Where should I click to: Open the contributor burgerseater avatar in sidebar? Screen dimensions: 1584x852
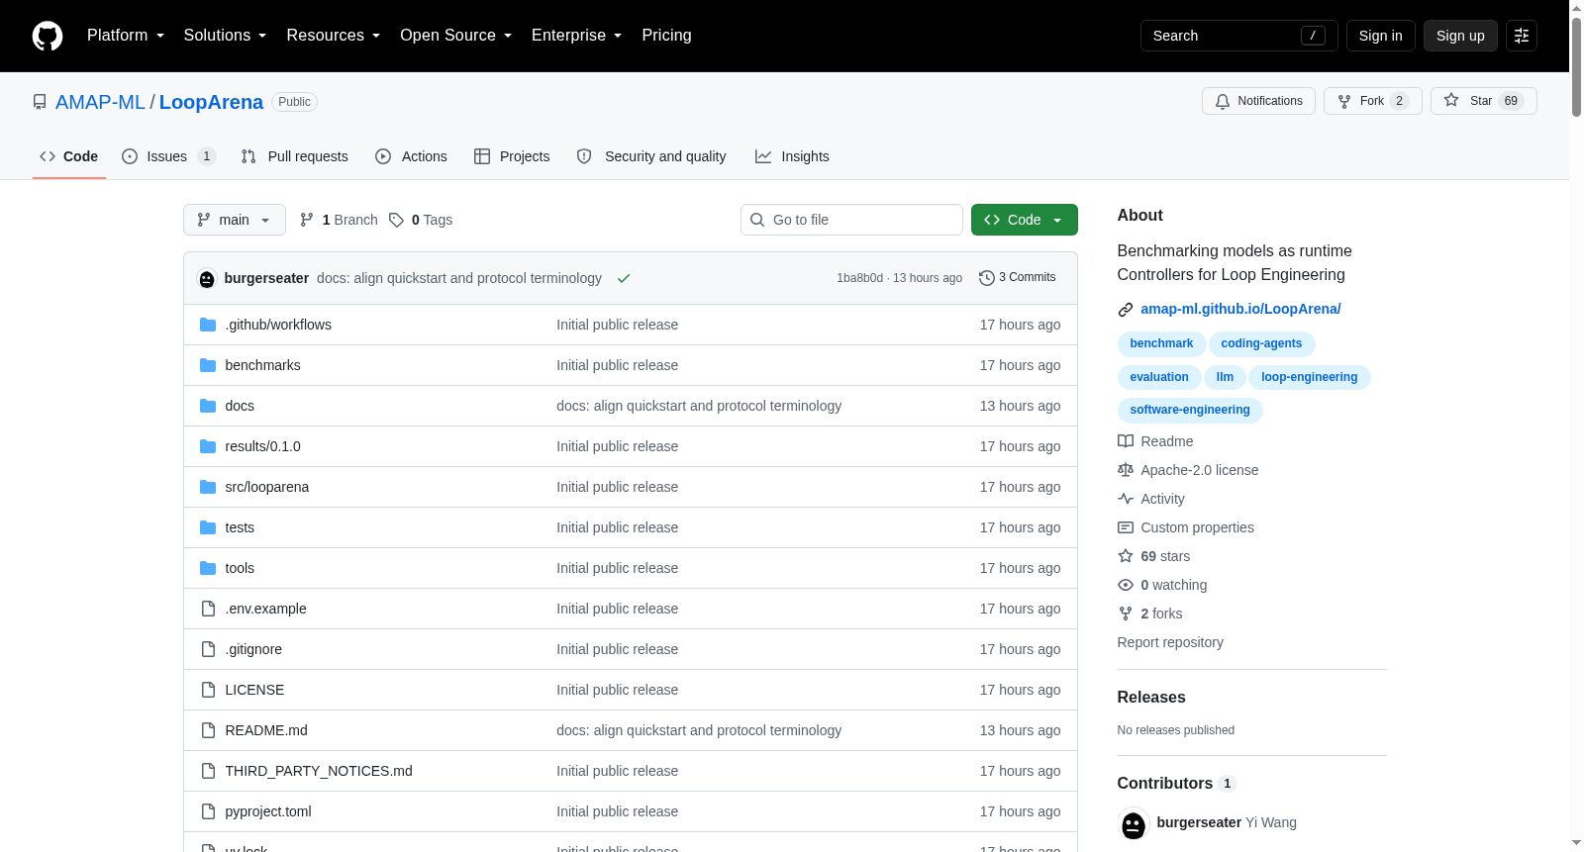(1134, 824)
